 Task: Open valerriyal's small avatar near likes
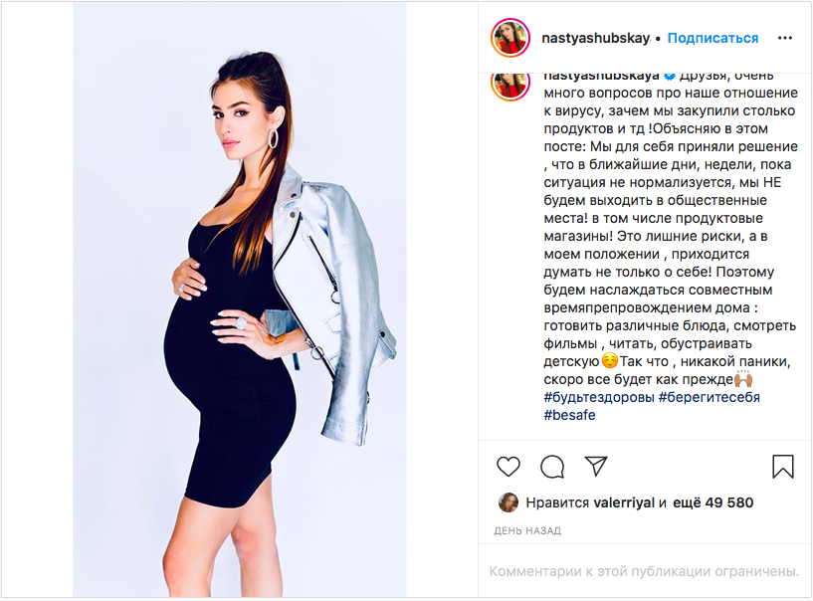(508, 502)
